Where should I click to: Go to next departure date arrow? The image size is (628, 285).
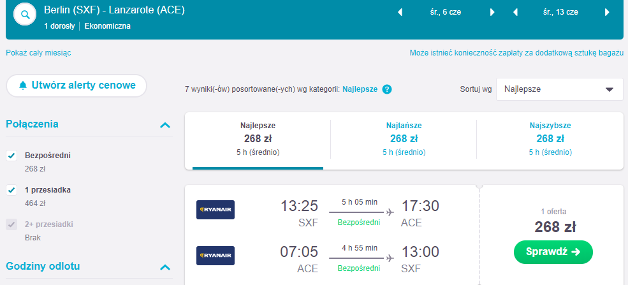coord(492,12)
